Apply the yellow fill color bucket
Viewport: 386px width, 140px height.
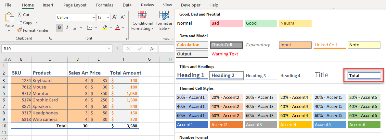tap(105, 27)
